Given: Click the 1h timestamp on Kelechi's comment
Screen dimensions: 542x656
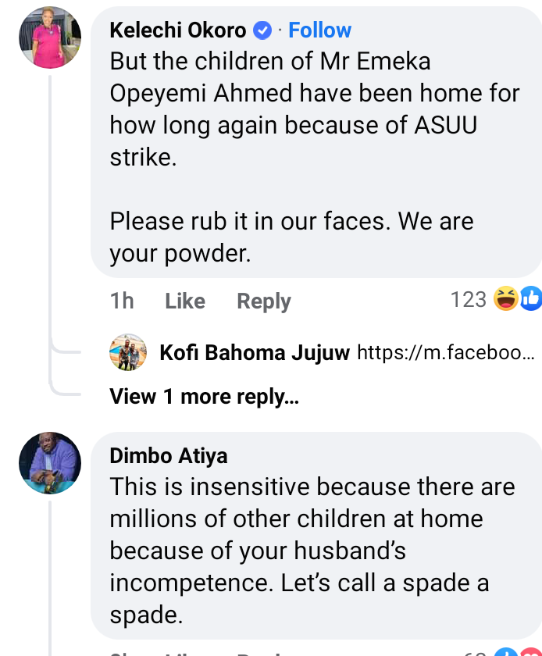Looking at the screenshot, I should [x=122, y=301].
